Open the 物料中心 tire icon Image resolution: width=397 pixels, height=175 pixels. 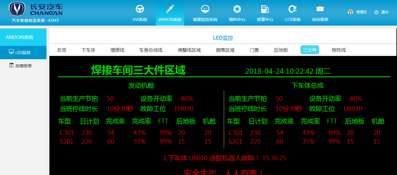pos(237,9)
